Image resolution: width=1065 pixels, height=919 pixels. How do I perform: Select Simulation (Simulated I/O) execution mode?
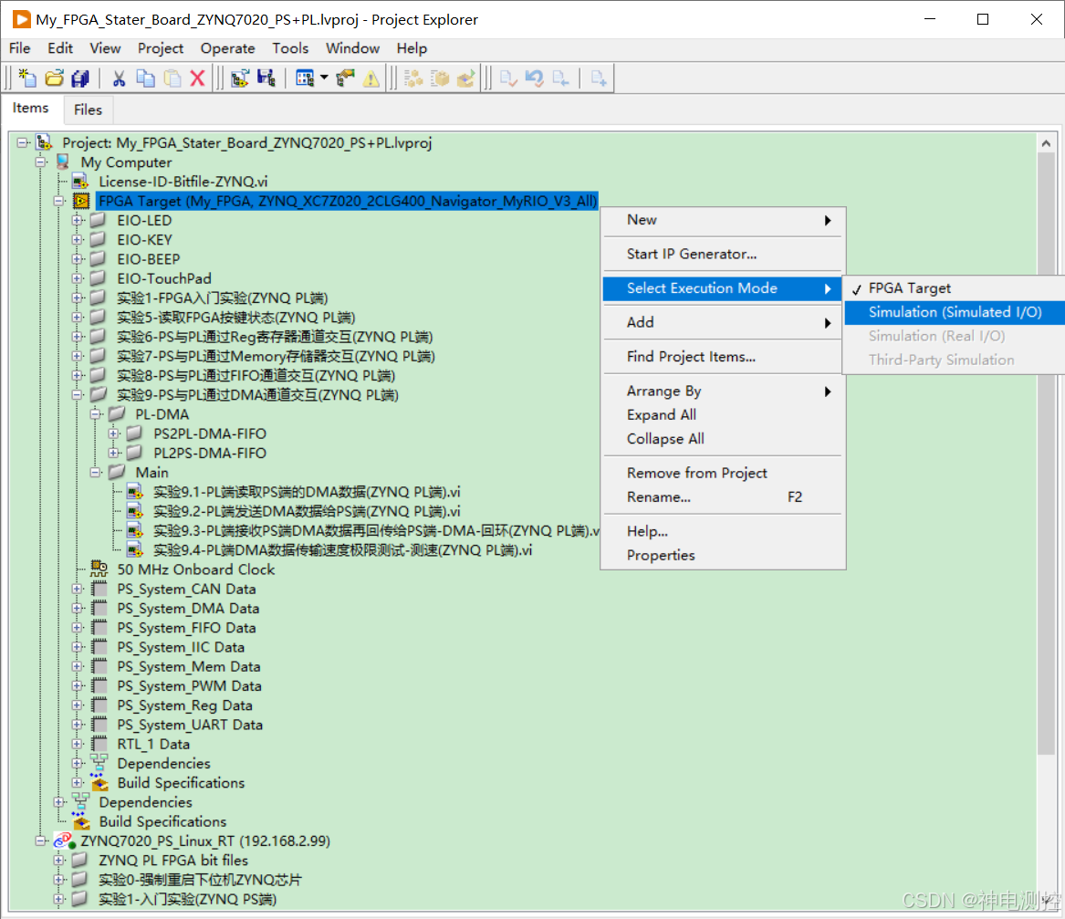pyautogui.click(x=954, y=312)
